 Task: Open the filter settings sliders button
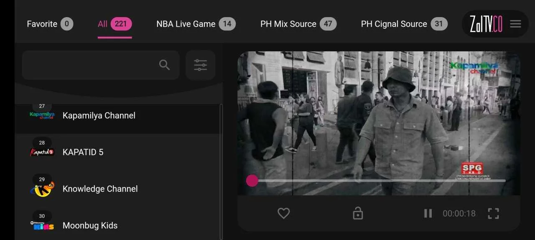click(201, 65)
